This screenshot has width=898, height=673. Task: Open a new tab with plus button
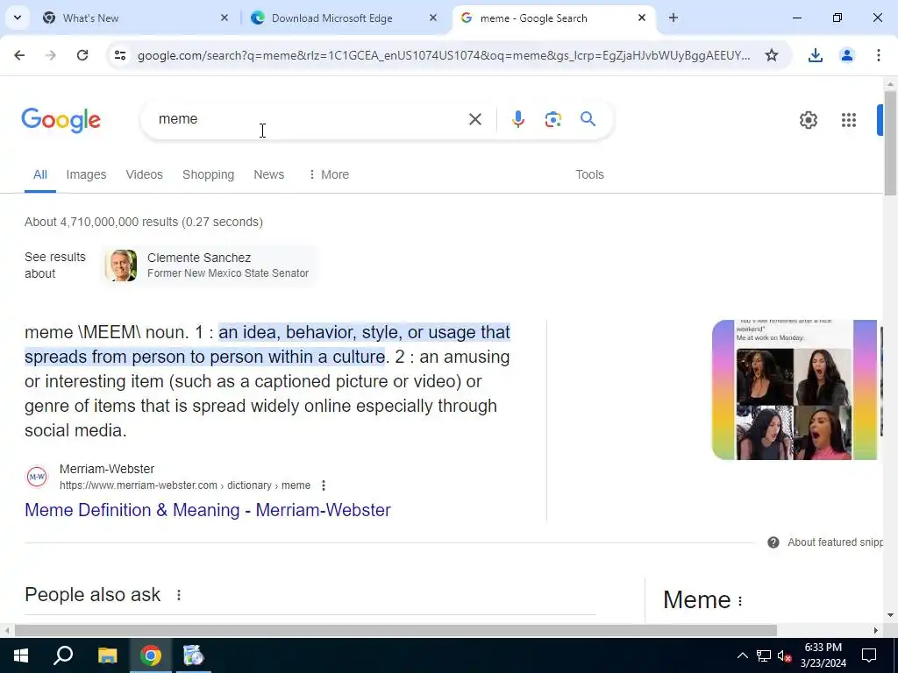[673, 18]
